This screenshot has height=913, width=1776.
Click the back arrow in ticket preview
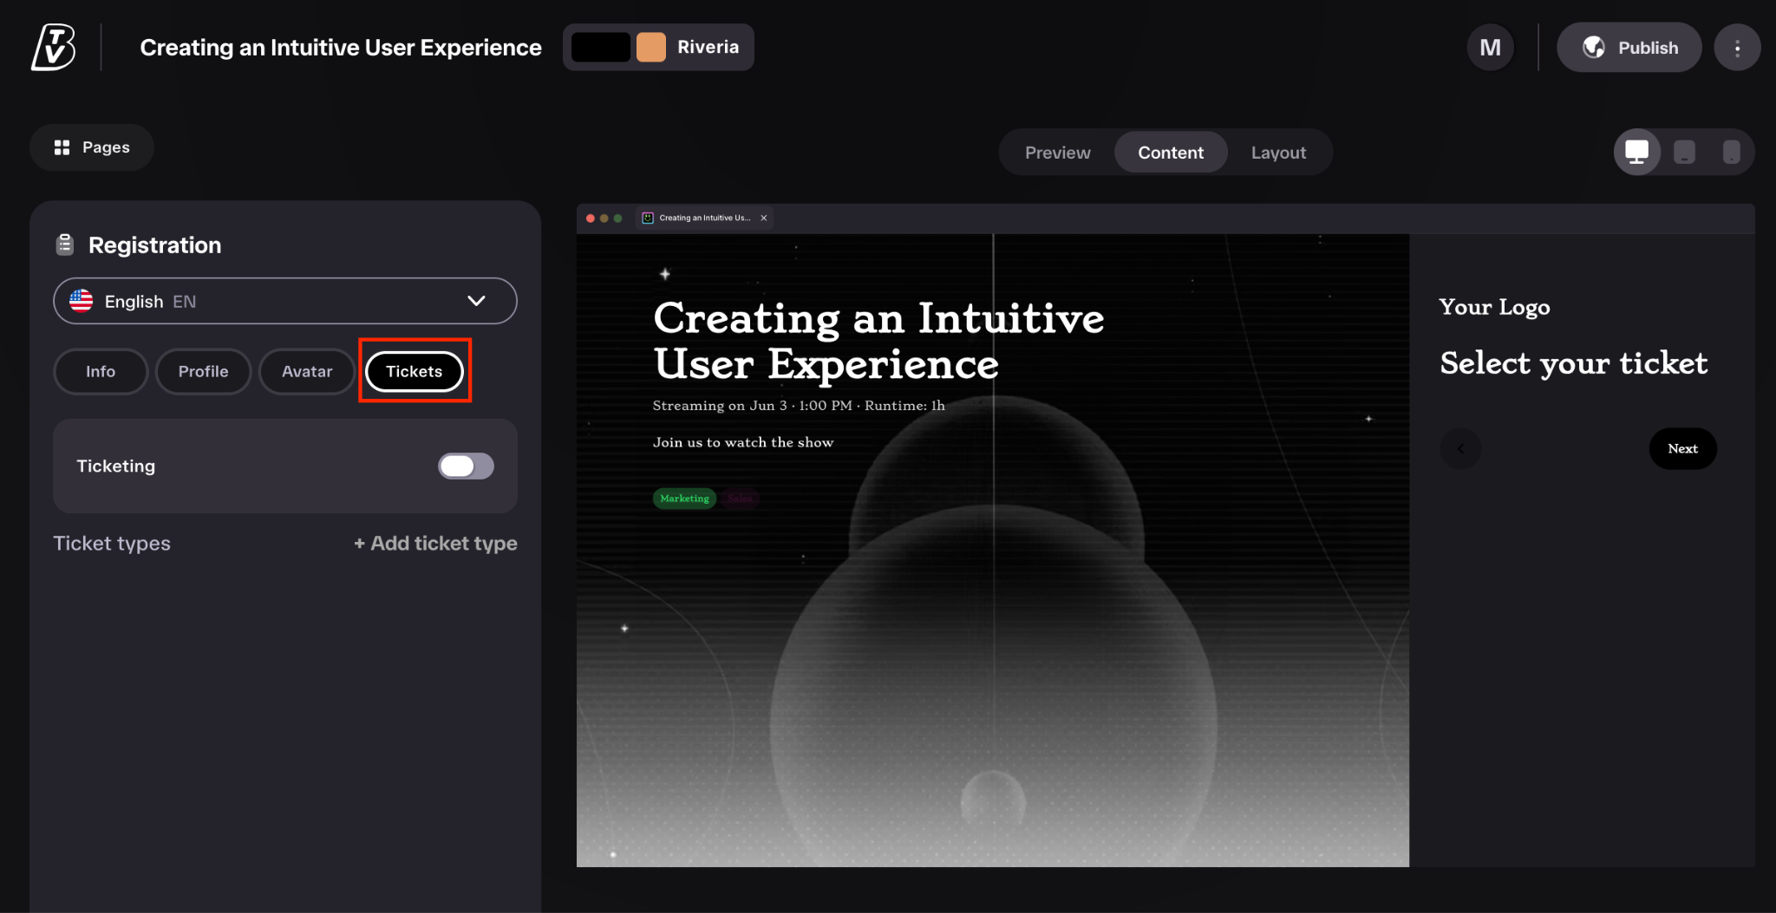[1460, 449]
